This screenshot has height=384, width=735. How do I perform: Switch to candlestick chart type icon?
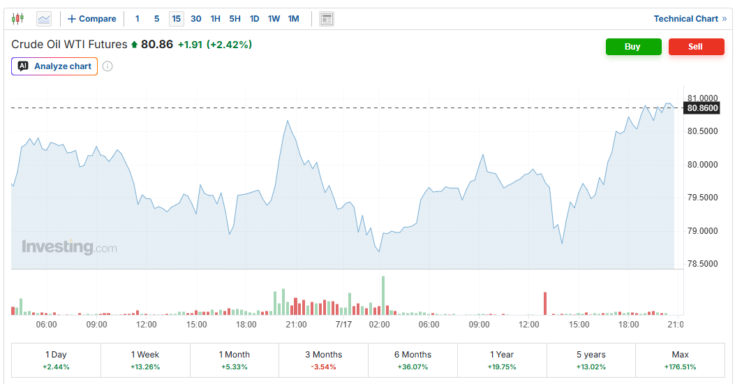point(18,19)
